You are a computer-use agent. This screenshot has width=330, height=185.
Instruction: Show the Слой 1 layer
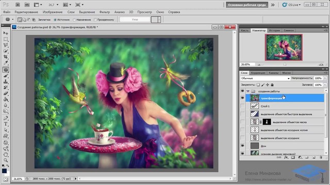[x=242, y=106]
